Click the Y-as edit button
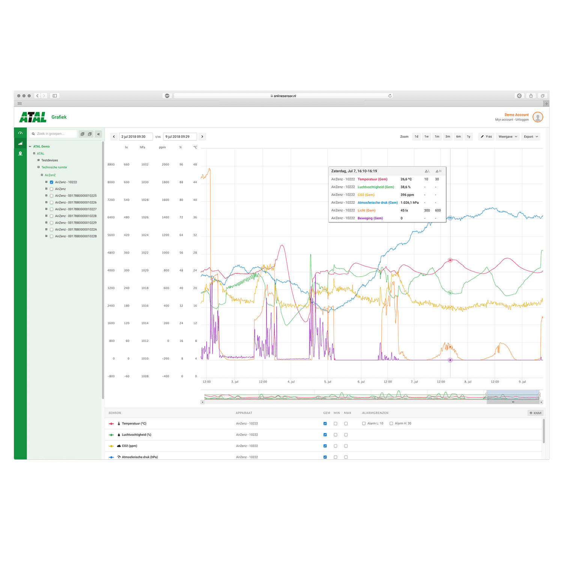Image resolution: width=563 pixels, height=563 pixels. tap(486, 137)
